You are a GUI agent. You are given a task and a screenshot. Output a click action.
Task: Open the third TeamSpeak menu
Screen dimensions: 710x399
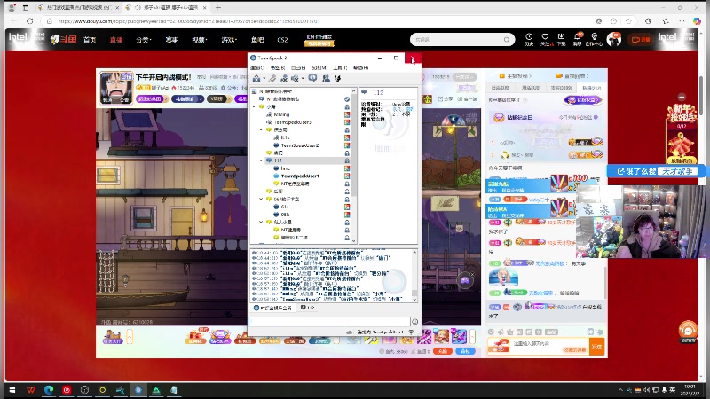point(298,68)
